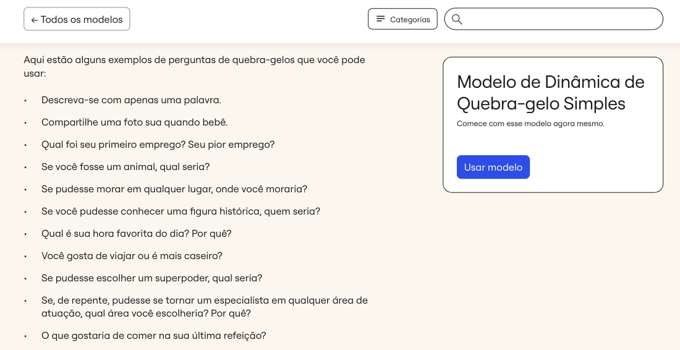
Task: Click the question about escolher um superpoder
Action: coord(151,278)
